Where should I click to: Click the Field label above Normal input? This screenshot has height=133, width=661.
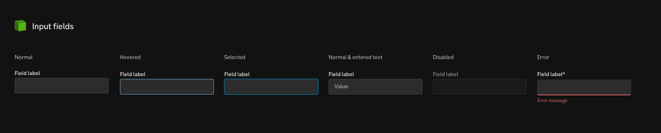point(27,73)
